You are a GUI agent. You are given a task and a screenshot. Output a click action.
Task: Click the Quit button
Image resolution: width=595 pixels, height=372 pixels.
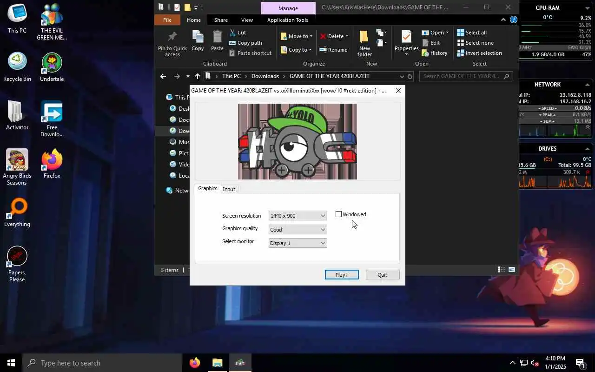[382, 275]
